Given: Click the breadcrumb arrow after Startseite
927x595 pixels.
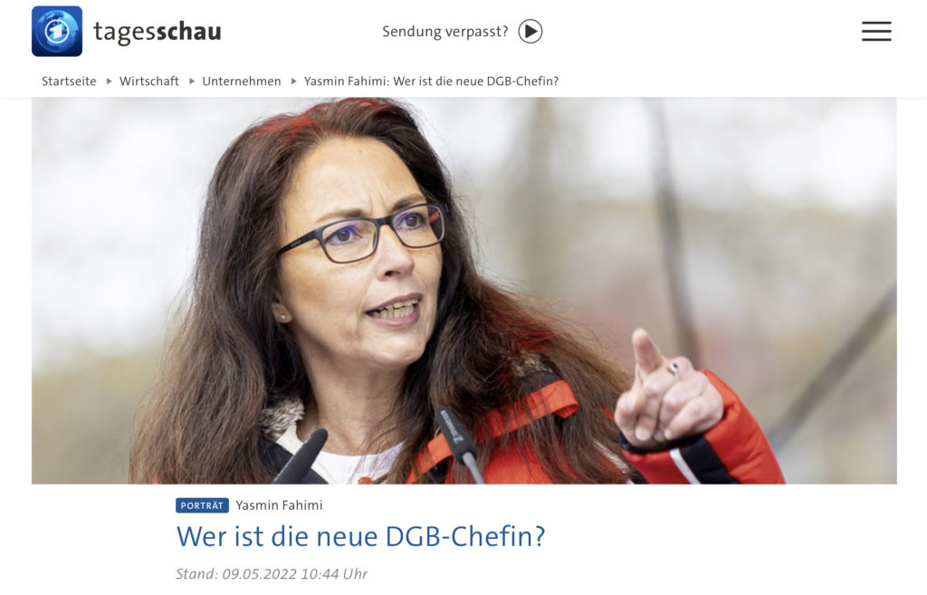Looking at the screenshot, I should pyautogui.click(x=109, y=81).
